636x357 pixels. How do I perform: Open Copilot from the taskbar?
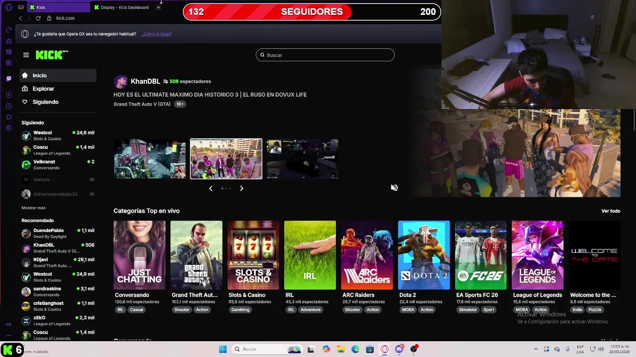[x=326, y=349]
